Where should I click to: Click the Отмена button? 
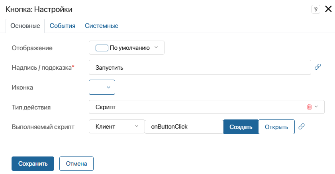click(x=76, y=163)
